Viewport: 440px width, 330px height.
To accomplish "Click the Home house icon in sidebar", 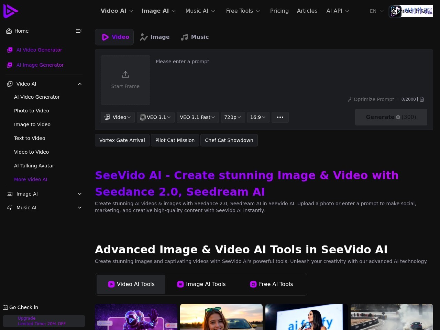I will click(9, 31).
